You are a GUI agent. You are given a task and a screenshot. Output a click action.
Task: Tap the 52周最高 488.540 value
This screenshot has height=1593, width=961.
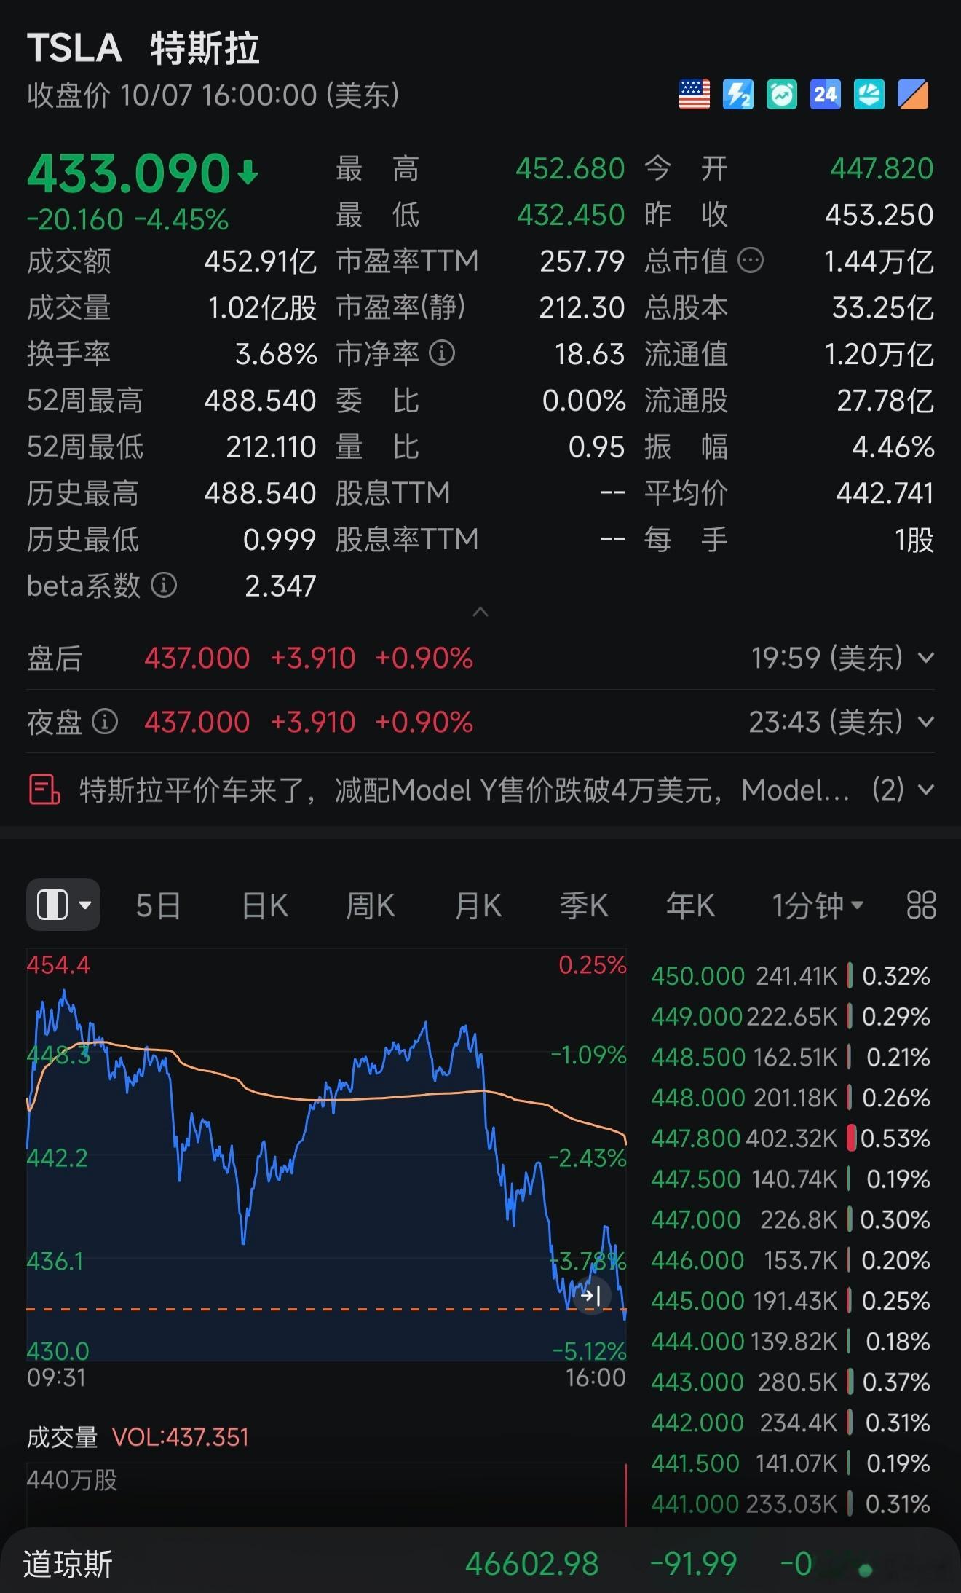260,400
